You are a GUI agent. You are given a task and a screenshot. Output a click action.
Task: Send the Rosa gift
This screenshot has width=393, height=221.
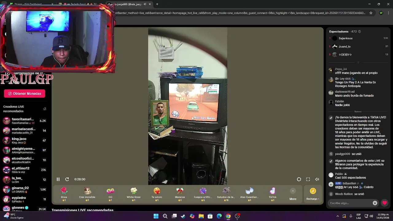(64, 194)
